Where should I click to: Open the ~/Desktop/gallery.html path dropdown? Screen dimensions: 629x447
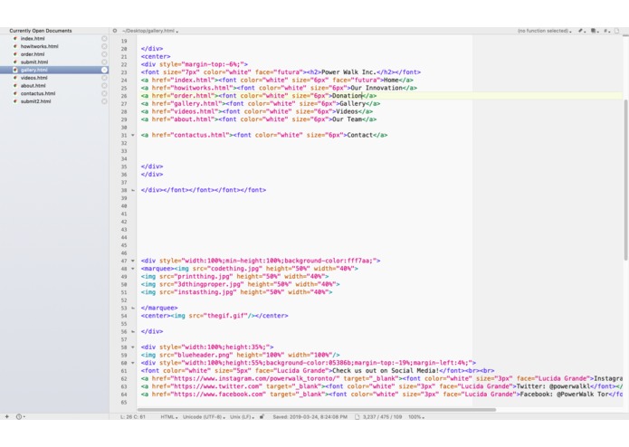click(x=150, y=31)
